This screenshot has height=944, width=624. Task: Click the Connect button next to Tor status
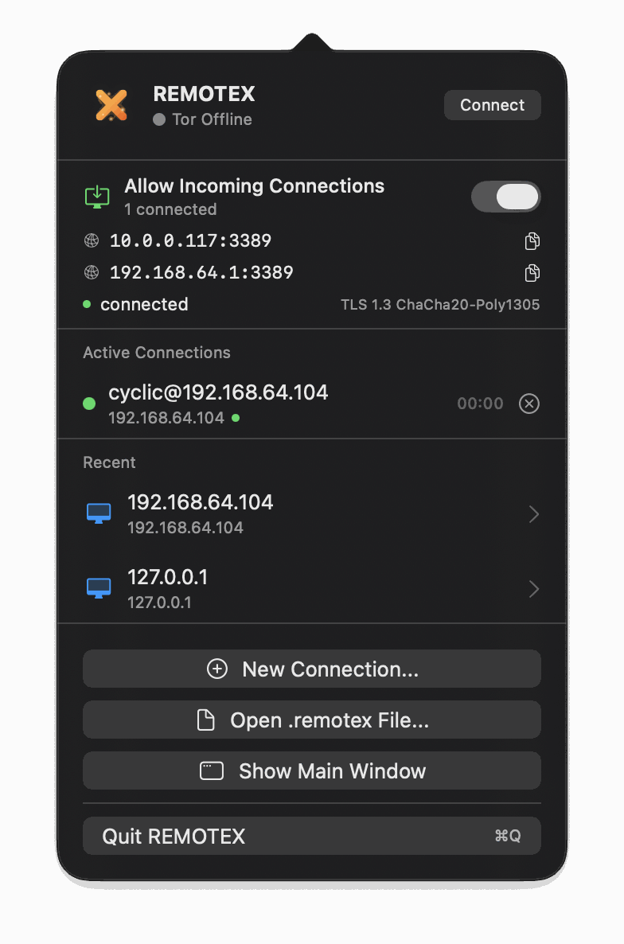pyautogui.click(x=492, y=105)
